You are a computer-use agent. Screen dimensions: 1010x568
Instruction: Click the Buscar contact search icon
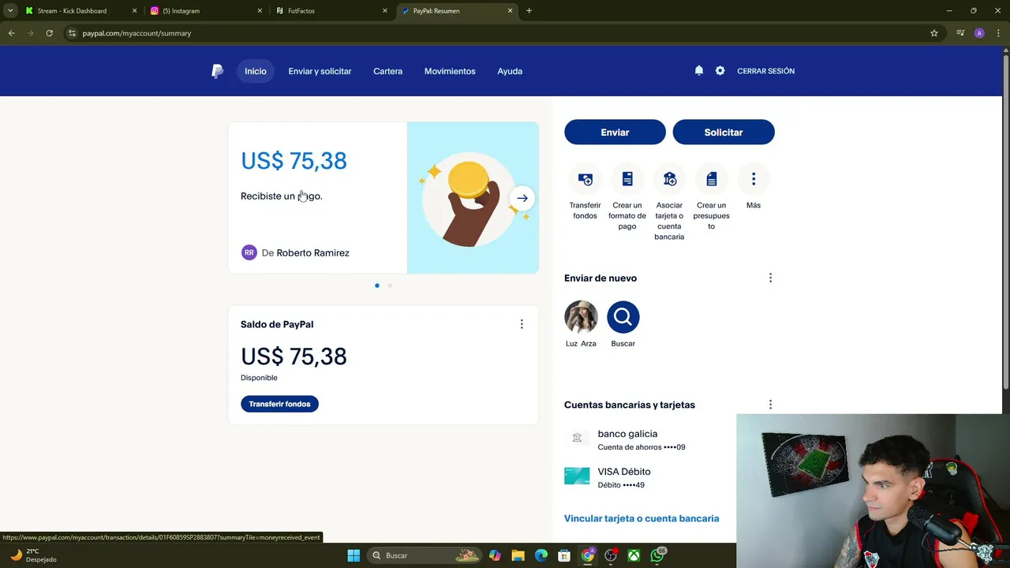(623, 317)
